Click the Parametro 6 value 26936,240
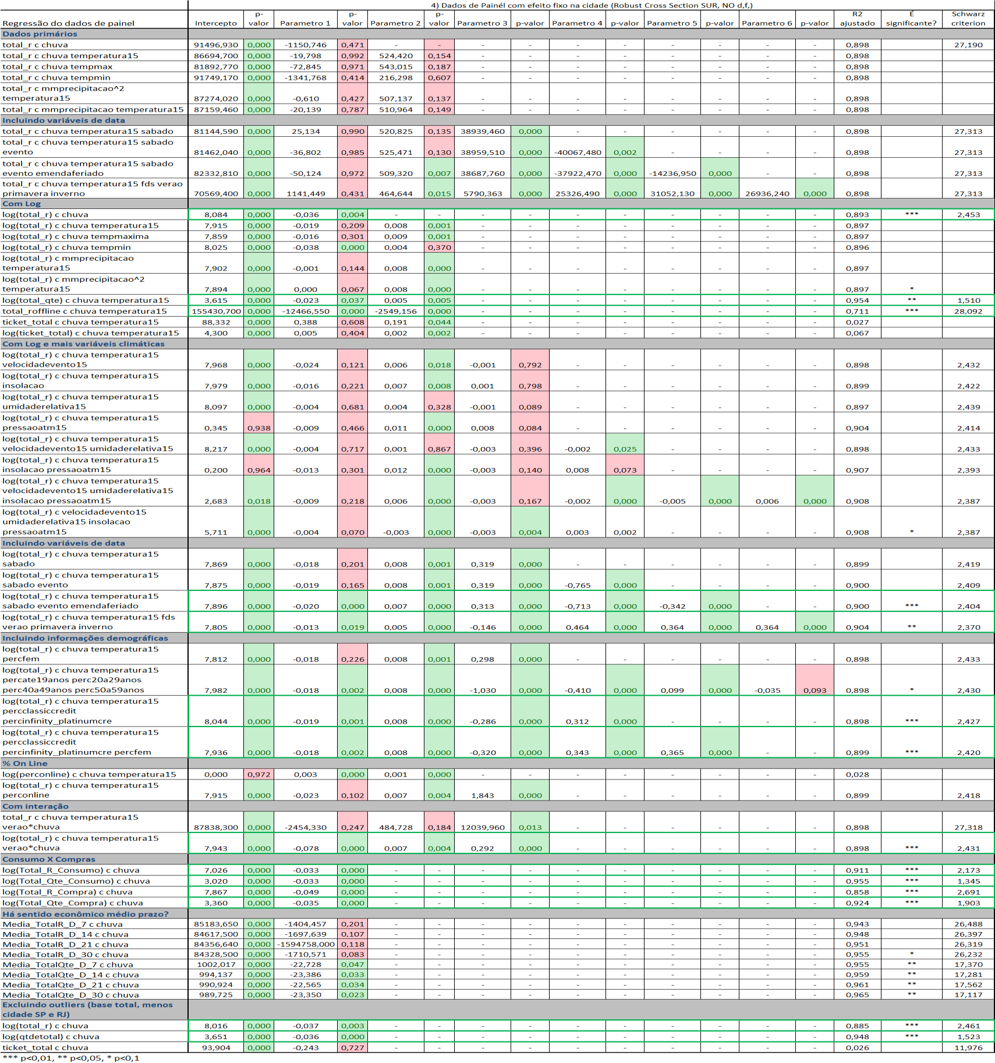Viewport: 995px width, 1063px height. [x=767, y=194]
